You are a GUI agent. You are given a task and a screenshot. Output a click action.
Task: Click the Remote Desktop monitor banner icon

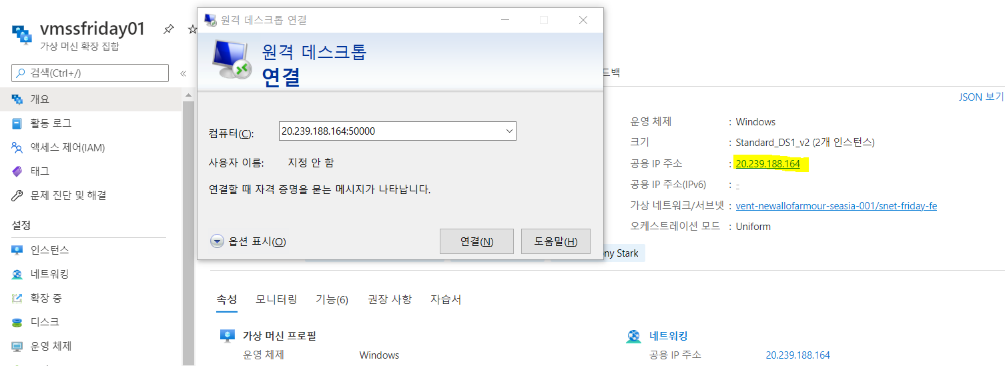[x=232, y=61]
